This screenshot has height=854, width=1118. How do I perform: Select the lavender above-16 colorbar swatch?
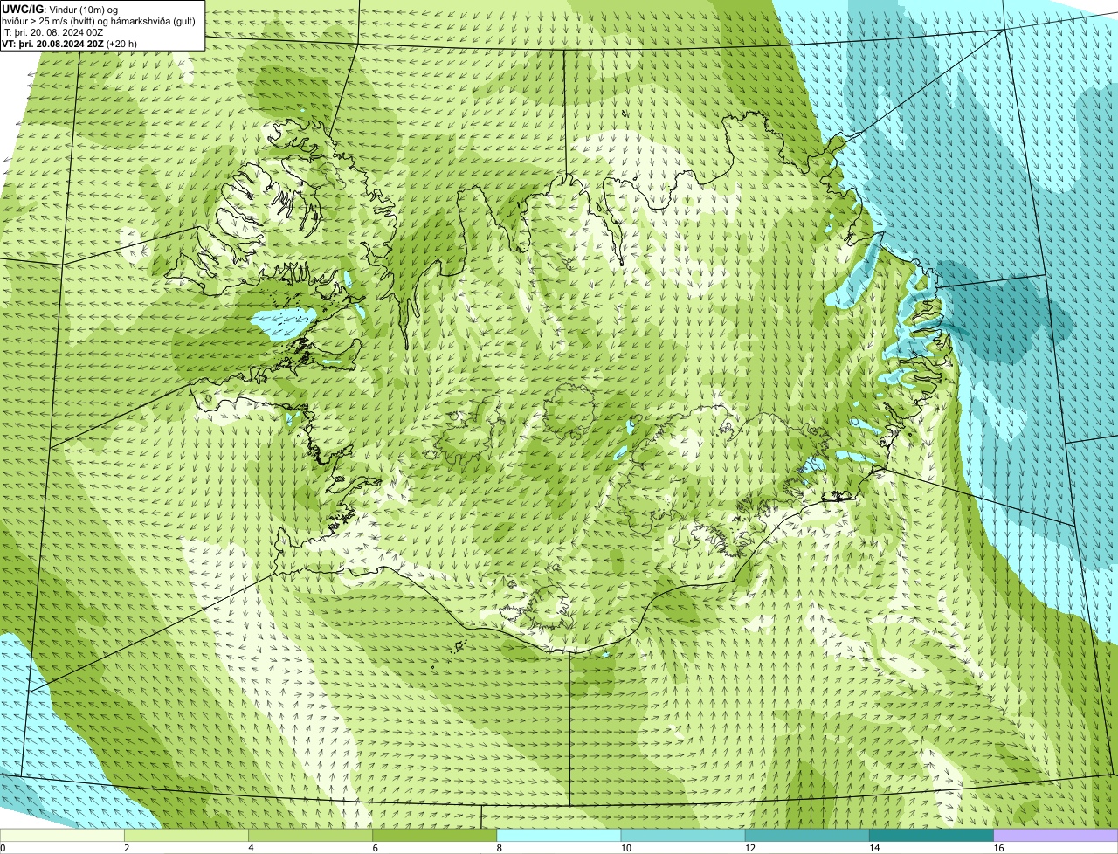(1056, 835)
